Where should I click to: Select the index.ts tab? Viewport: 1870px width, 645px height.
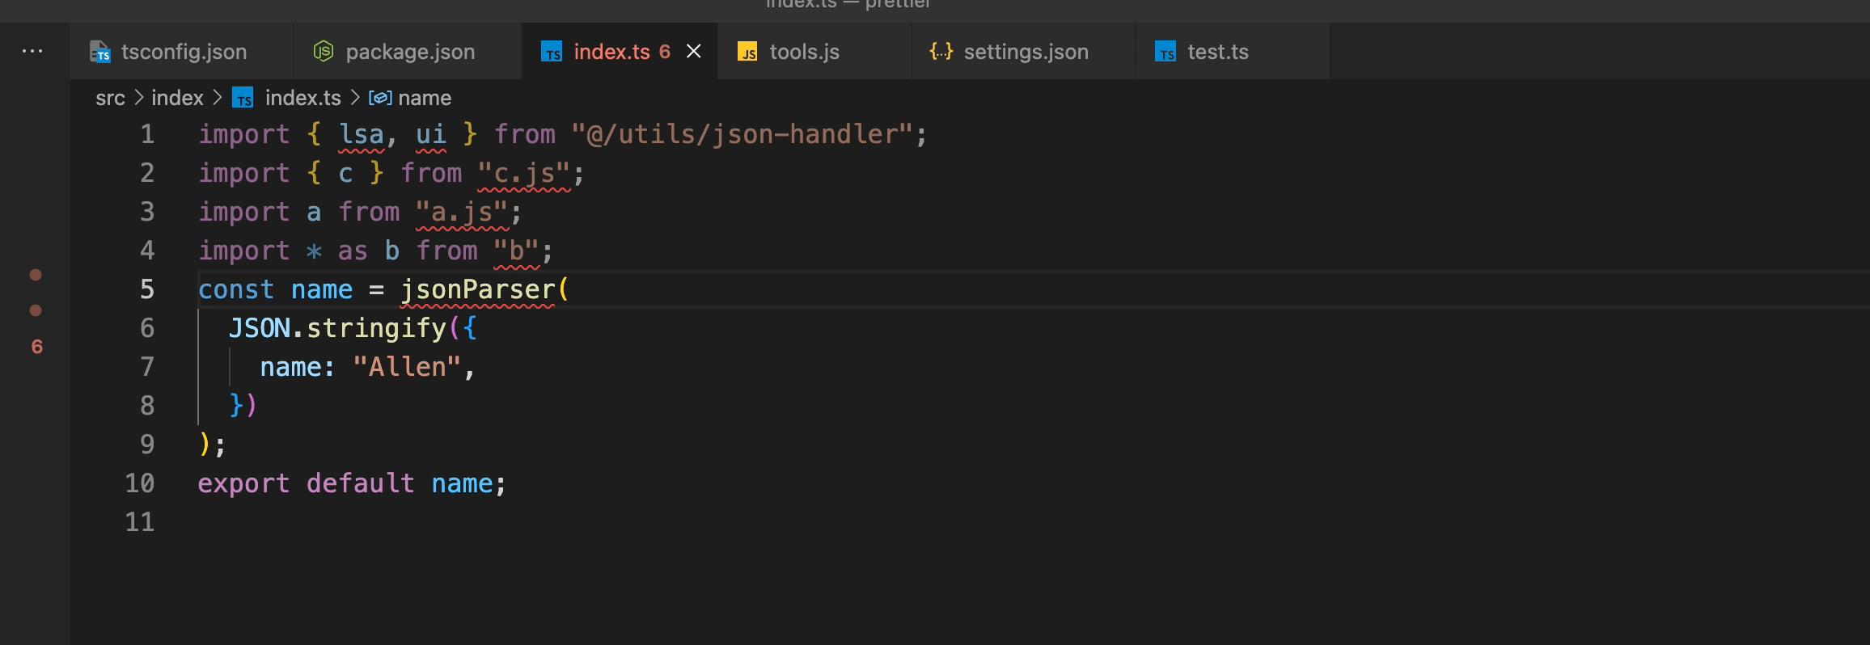[620, 52]
